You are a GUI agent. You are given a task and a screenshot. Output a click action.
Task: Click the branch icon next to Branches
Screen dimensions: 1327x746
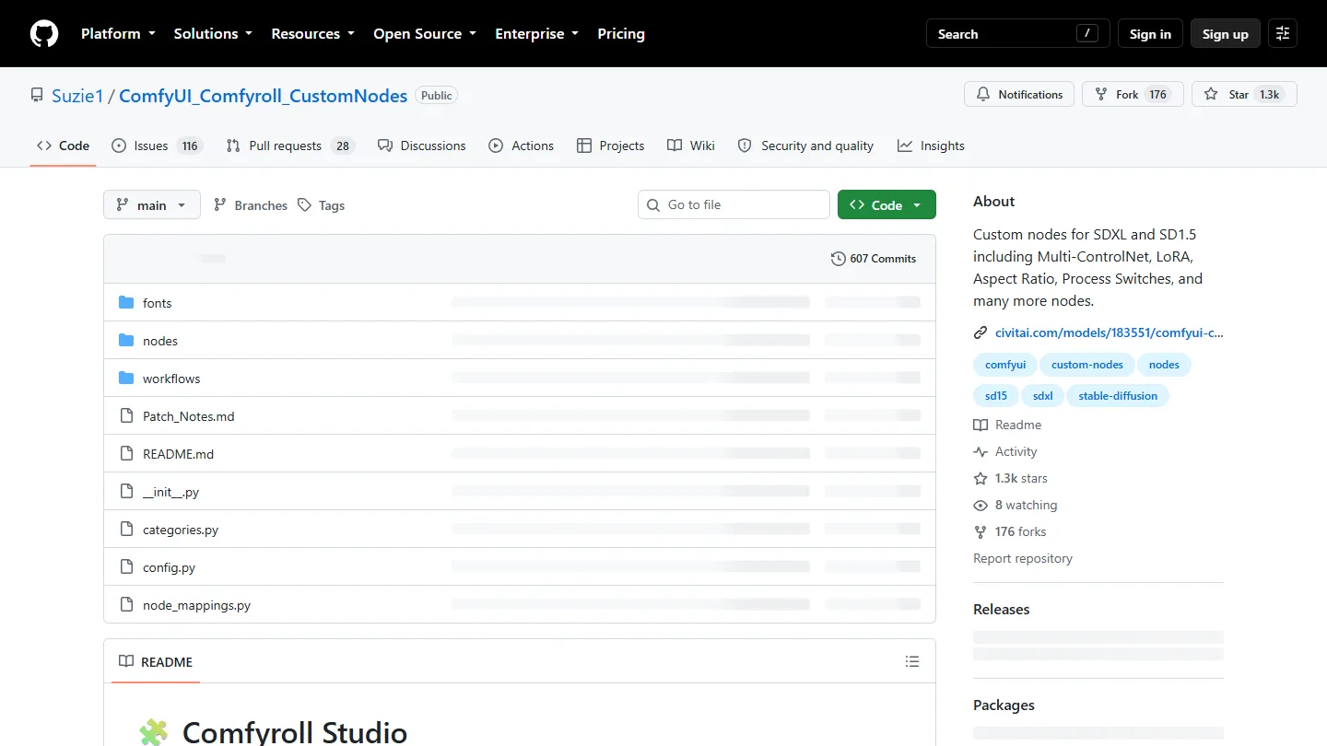(220, 205)
